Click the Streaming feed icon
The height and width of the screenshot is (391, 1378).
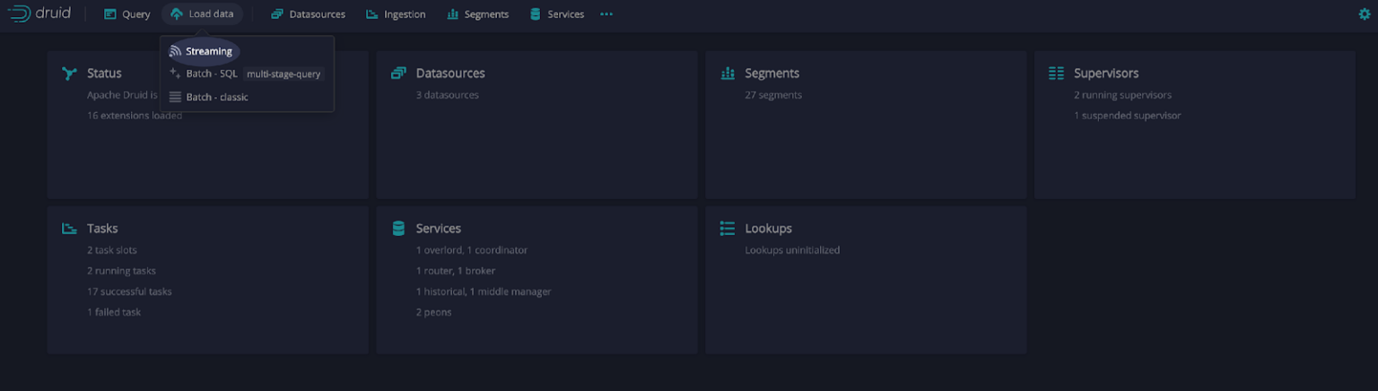[x=175, y=51]
